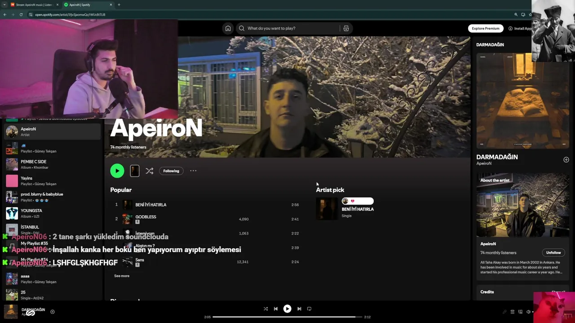Viewport: 575px width, 323px height.
Task: Open the Yayins playlist in library
Action: click(x=53, y=181)
